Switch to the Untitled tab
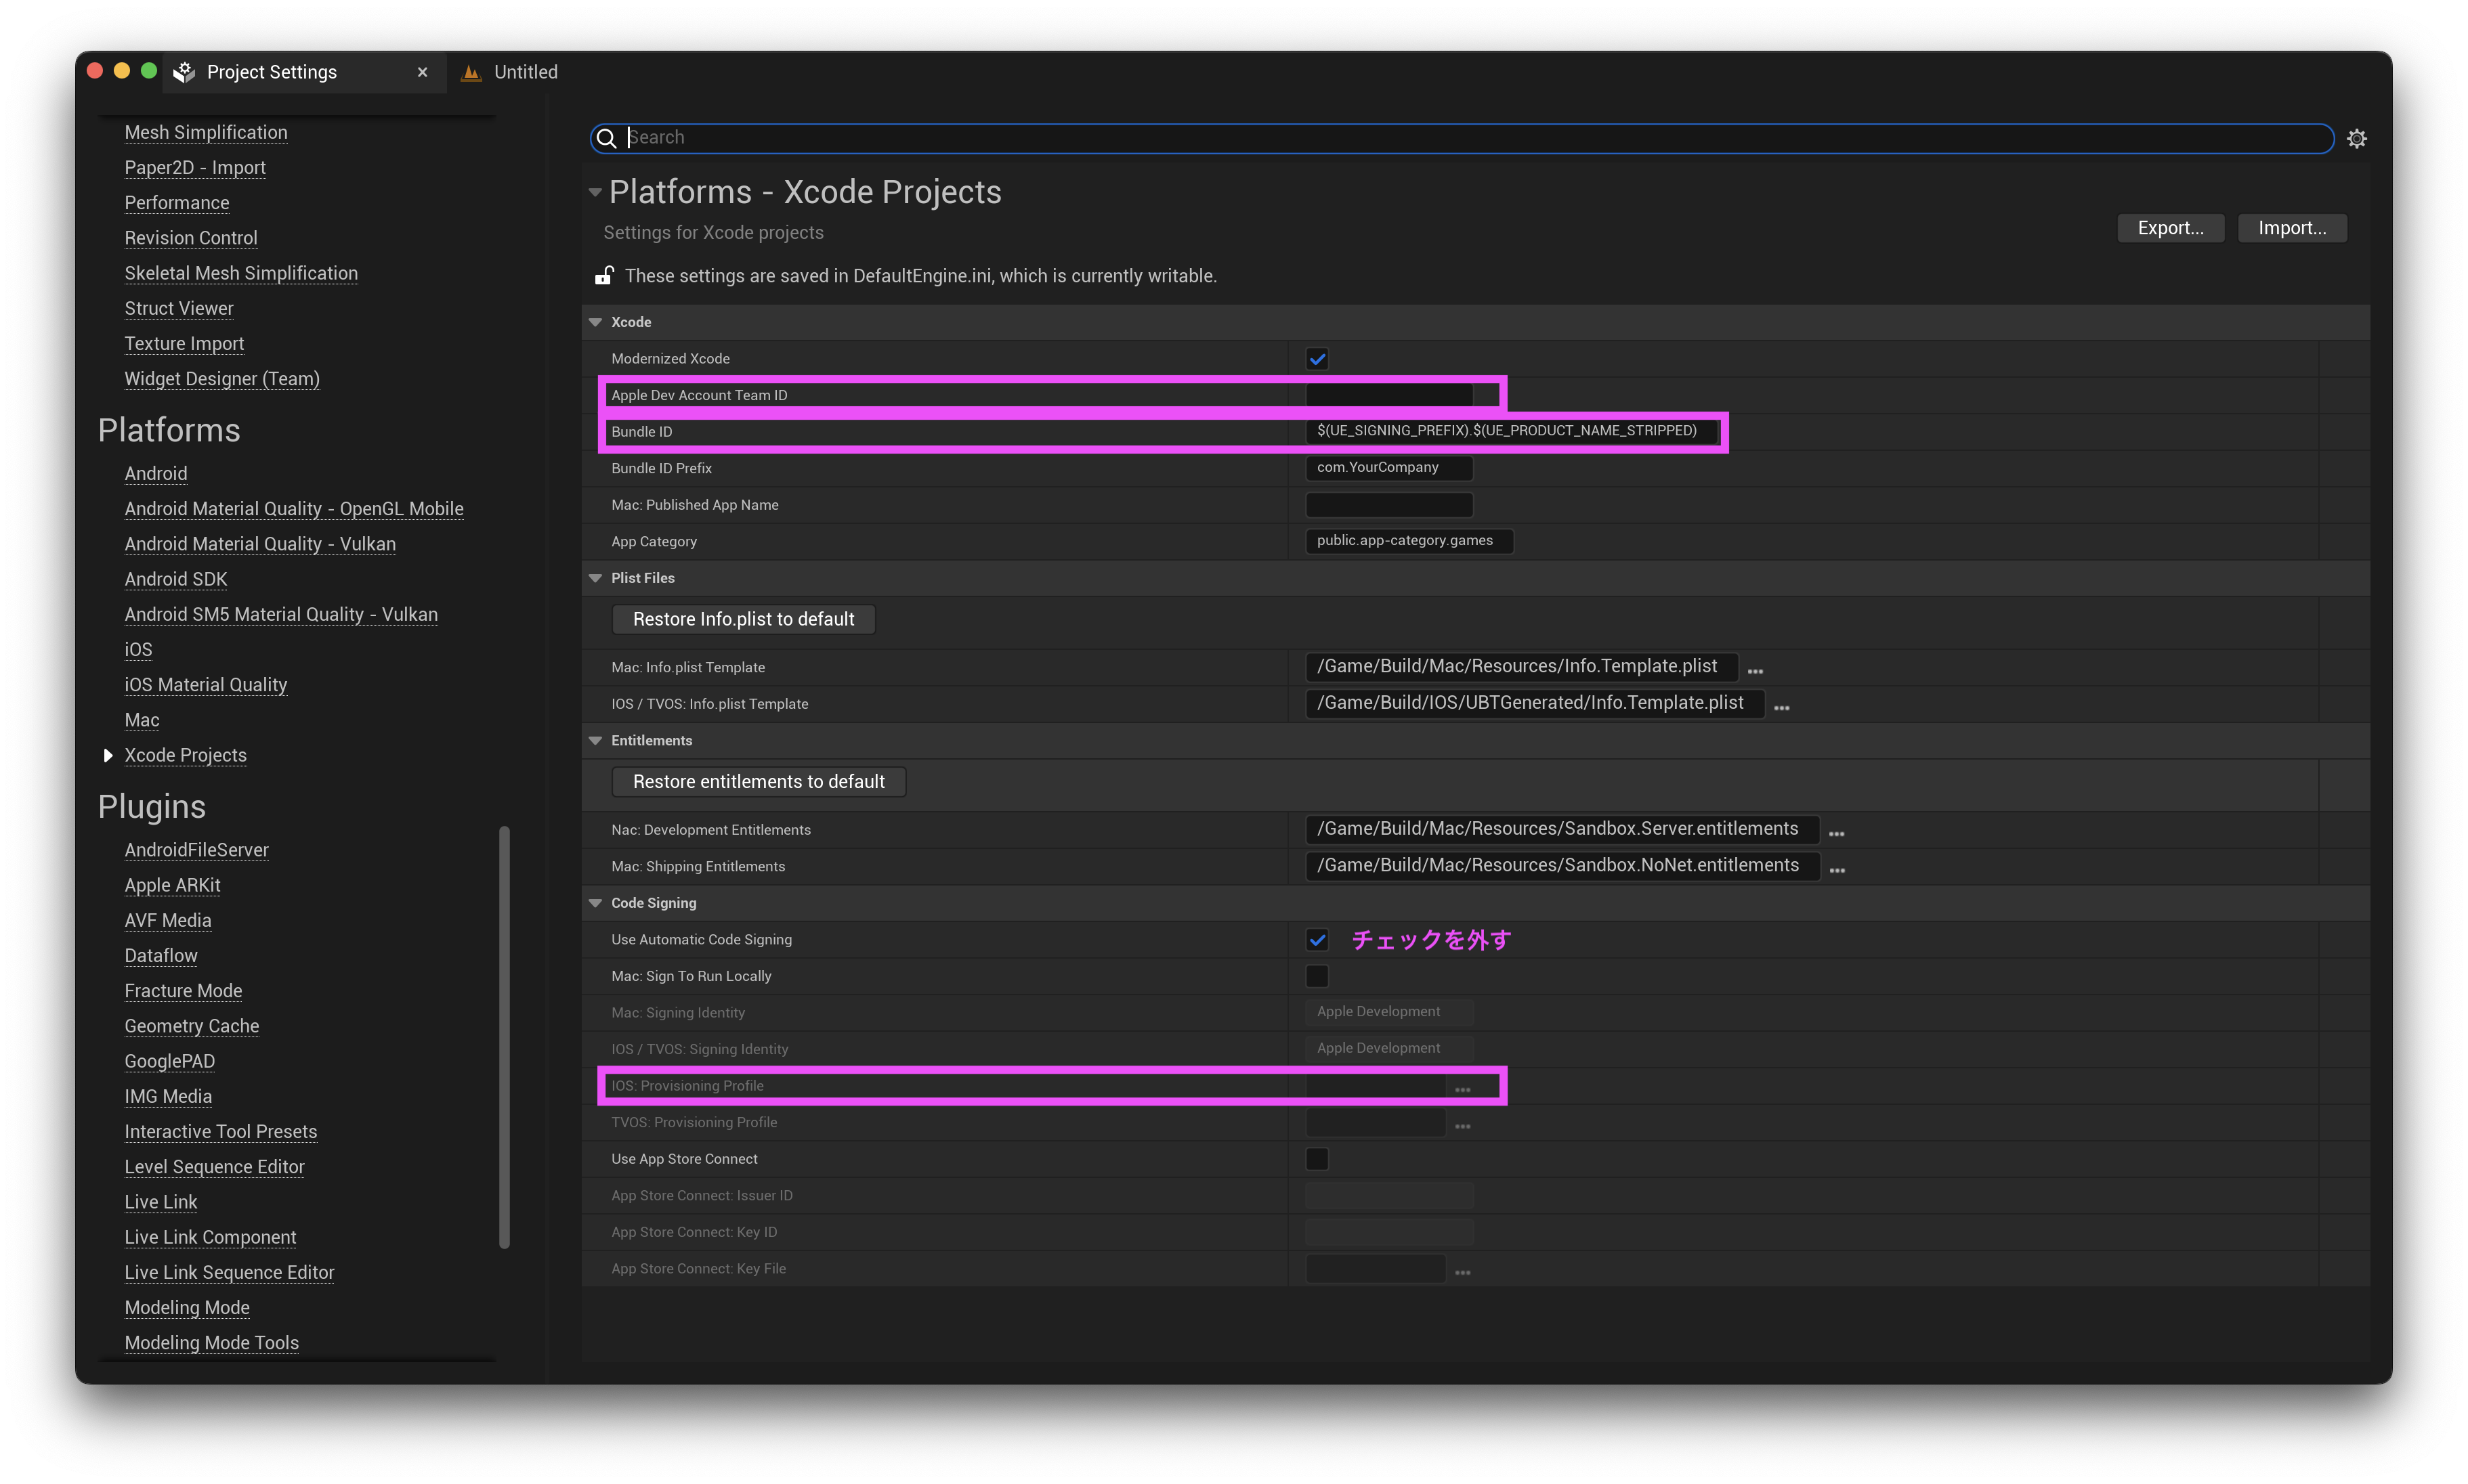The height and width of the screenshot is (1484, 2468). [x=524, y=72]
